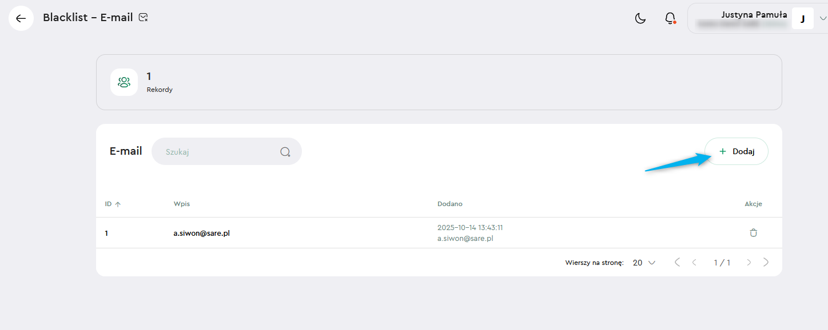Go to first page arrow
Screen dimensions: 828x330
tap(677, 263)
